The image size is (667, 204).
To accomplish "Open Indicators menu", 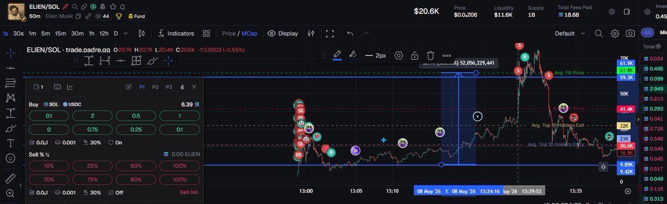I will 176,33.
